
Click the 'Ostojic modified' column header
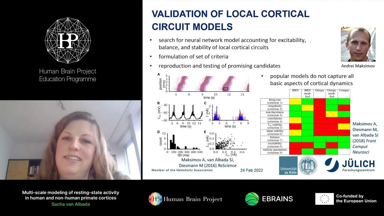tap(332, 93)
